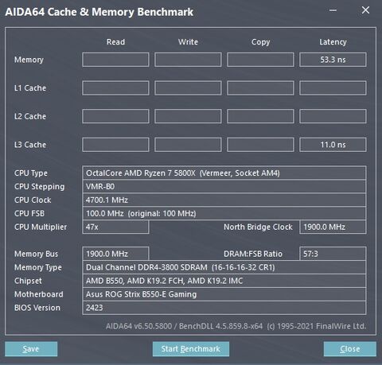Click the North Bridge Clock 1900.0 MHz value
The image size is (382, 365).
tap(333, 227)
